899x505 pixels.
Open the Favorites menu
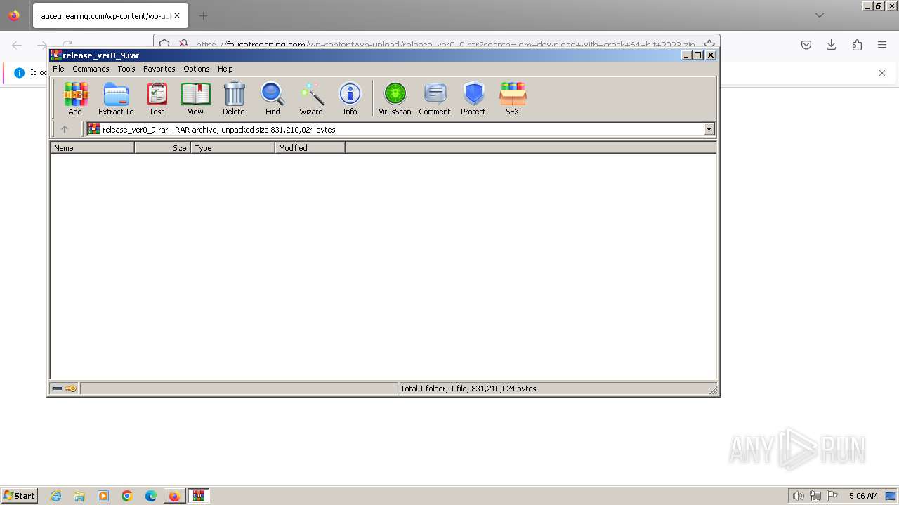coord(159,69)
